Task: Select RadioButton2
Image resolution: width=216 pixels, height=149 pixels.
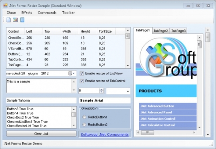Action: (x=84, y=125)
